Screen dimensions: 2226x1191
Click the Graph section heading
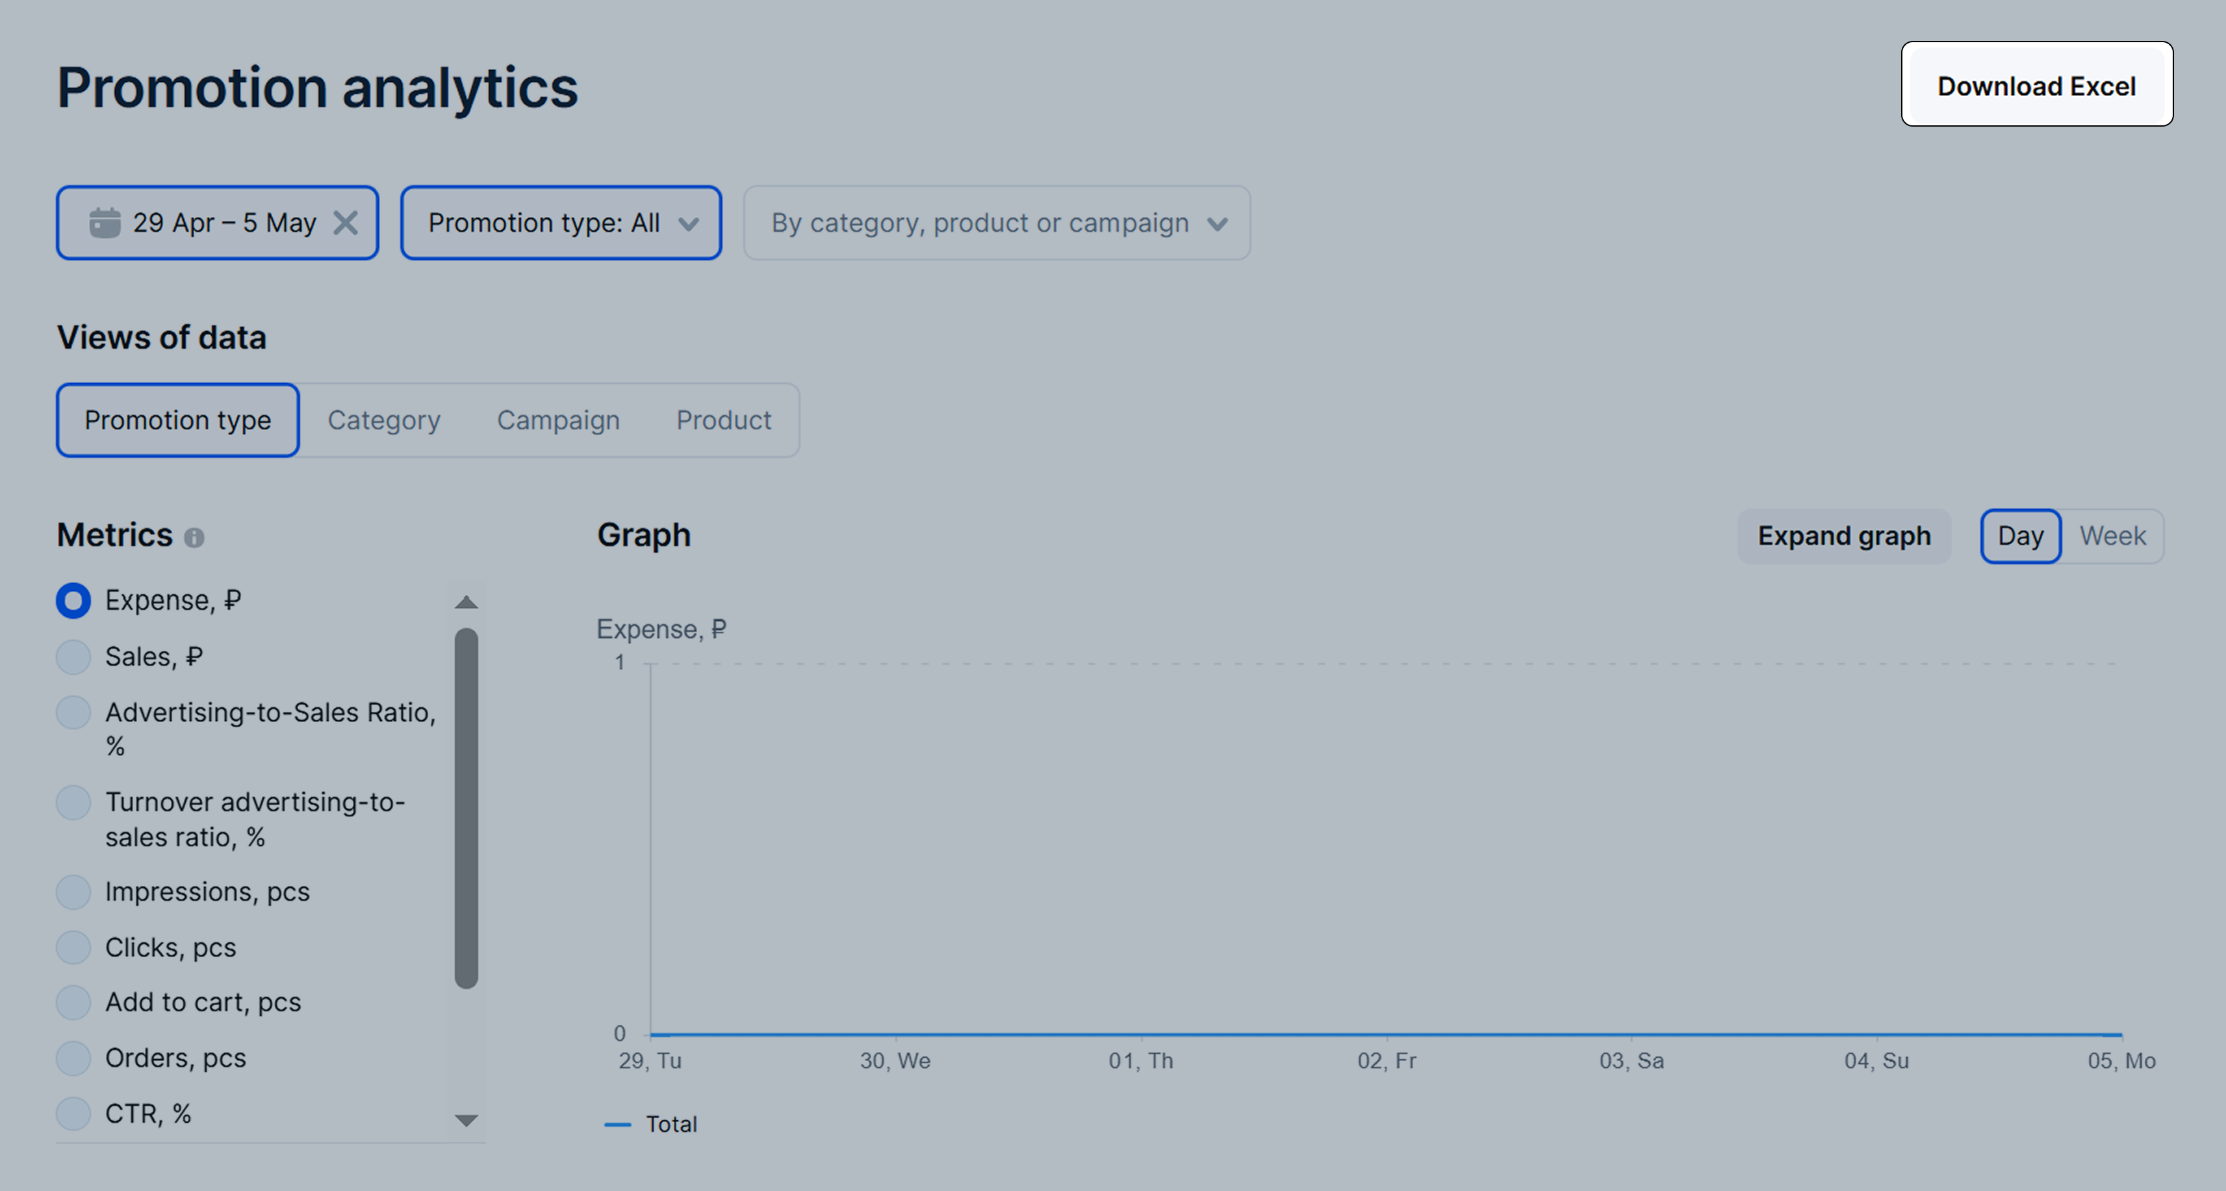click(644, 536)
